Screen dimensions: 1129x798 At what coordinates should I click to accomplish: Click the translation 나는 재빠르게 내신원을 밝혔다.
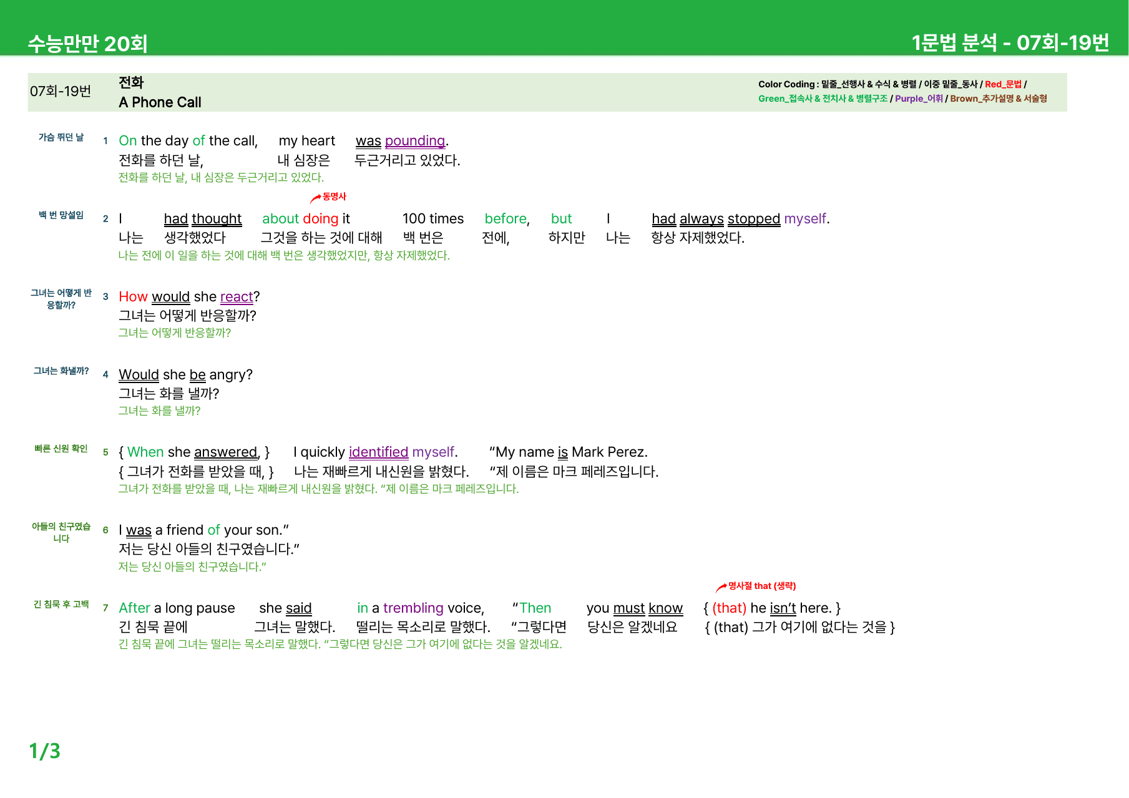(381, 472)
